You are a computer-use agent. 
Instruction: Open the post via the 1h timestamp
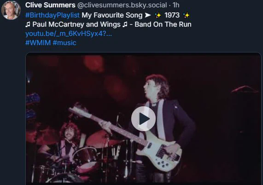click(x=176, y=5)
